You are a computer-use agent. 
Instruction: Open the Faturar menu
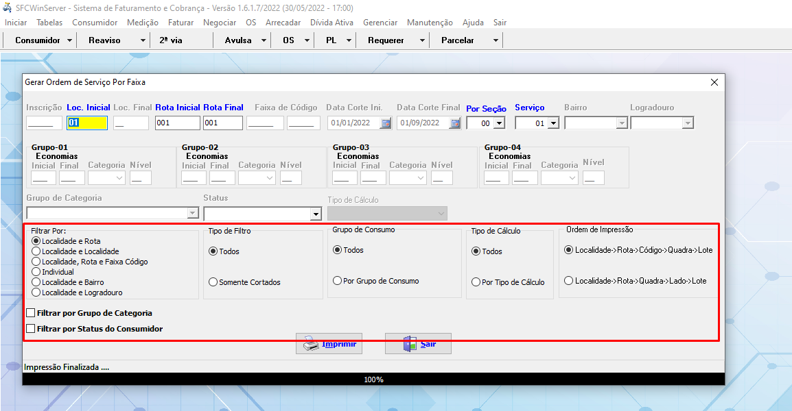pyautogui.click(x=180, y=23)
